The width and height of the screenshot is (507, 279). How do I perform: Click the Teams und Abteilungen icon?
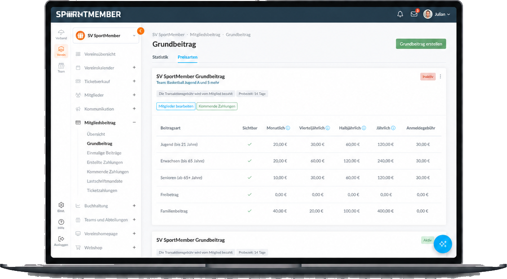click(x=78, y=220)
